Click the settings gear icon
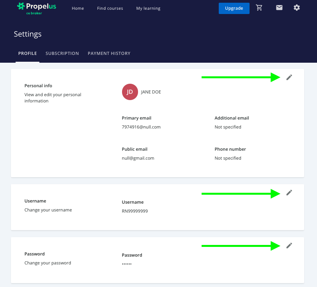Image resolution: width=317 pixels, height=287 pixels. (297, 8)
